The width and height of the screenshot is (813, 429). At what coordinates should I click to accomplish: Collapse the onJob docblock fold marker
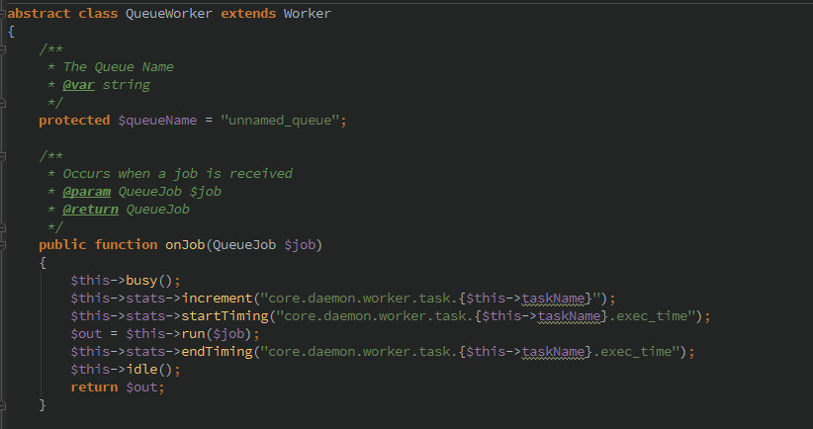tap(4, 156)
